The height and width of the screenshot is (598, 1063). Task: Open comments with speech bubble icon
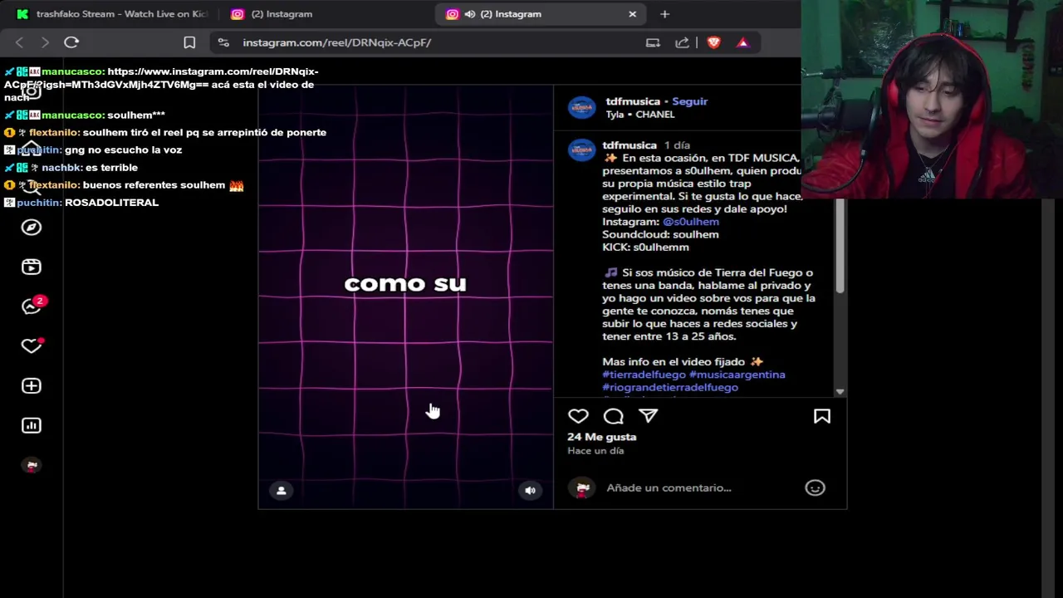tap(613, 416)
